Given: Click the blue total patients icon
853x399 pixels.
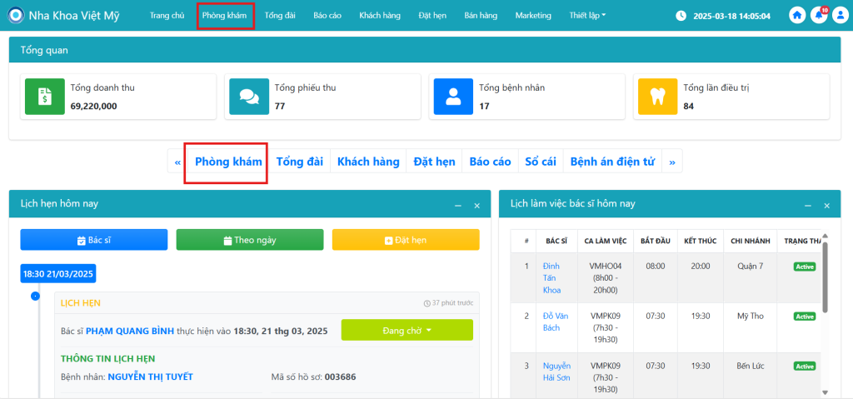Looking at the screenshot, I should tap(452, 96).
